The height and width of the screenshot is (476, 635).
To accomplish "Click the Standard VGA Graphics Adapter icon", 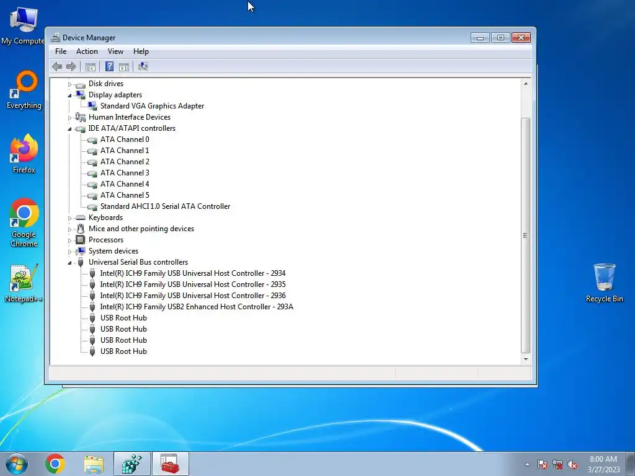I will pos(92,105).
